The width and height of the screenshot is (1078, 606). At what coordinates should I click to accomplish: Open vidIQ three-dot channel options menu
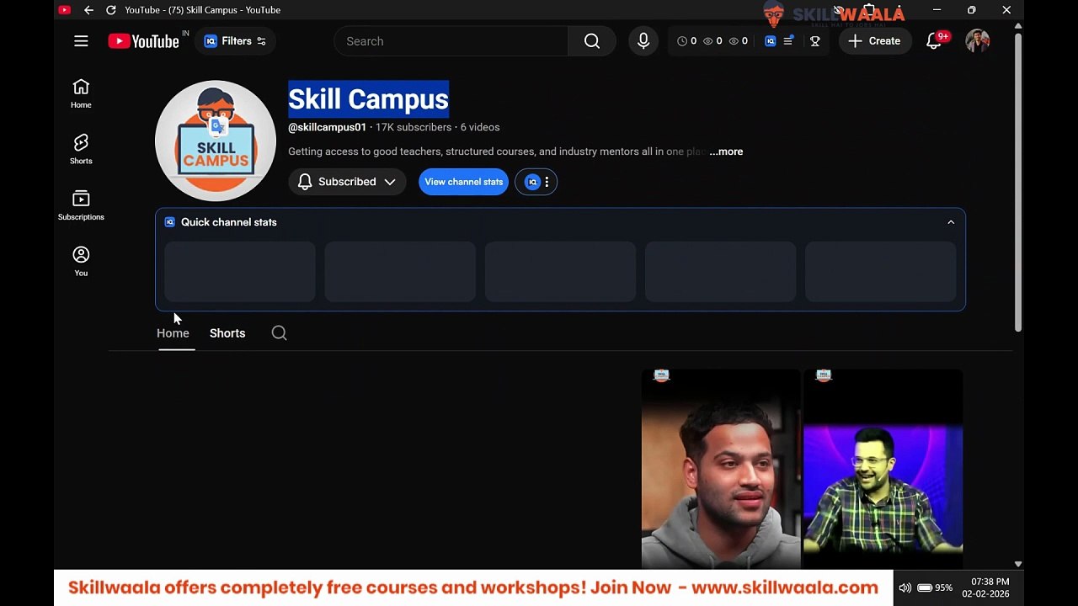pyautogui.click(x=547, y=182)
